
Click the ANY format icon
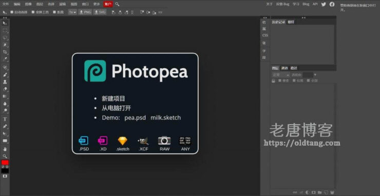[x=185, y=141]
